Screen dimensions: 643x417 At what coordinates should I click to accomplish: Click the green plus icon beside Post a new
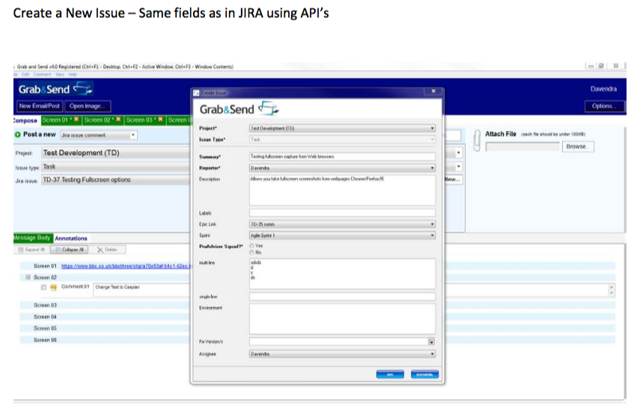pyautogui.click(x=18, y=135)
